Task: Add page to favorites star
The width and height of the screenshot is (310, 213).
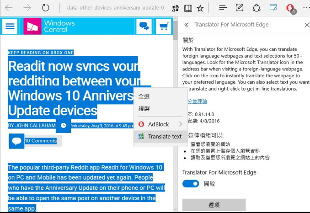Action: coord(200,8)
